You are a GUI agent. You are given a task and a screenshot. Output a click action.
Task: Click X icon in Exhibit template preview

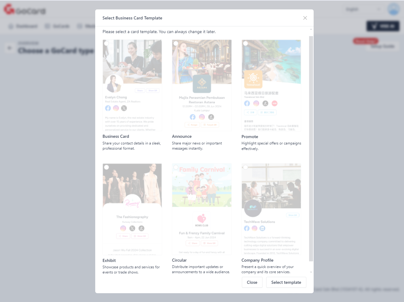click(x=132, y=228)
